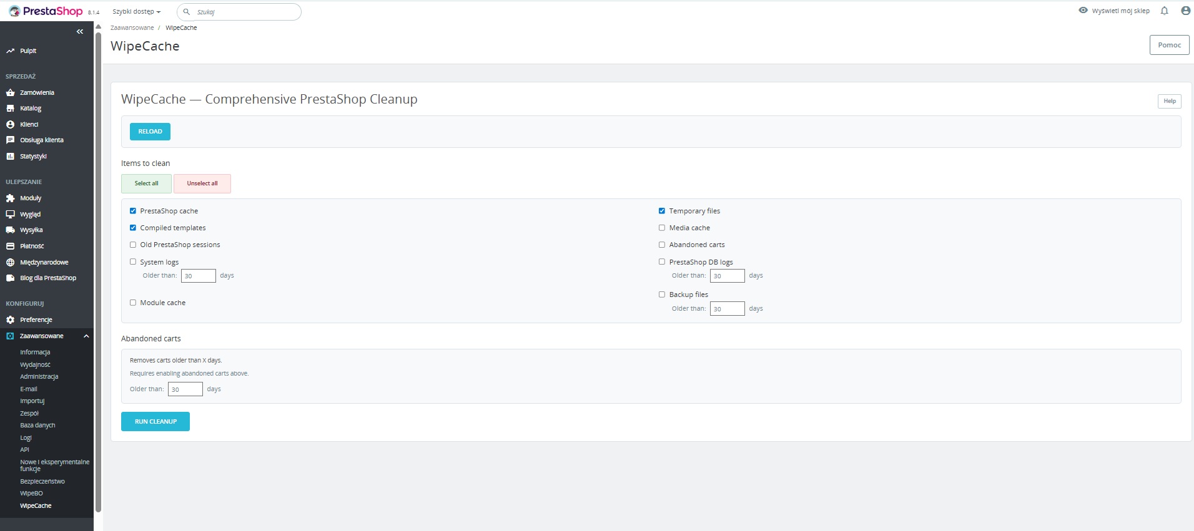Click the Wysyłka truck icon
This screenshot has width=1194, height=531.
point(10,230)
